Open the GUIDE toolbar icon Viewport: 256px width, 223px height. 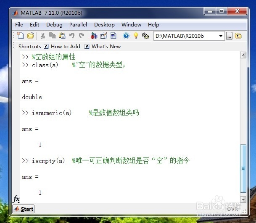click(104, 36)
